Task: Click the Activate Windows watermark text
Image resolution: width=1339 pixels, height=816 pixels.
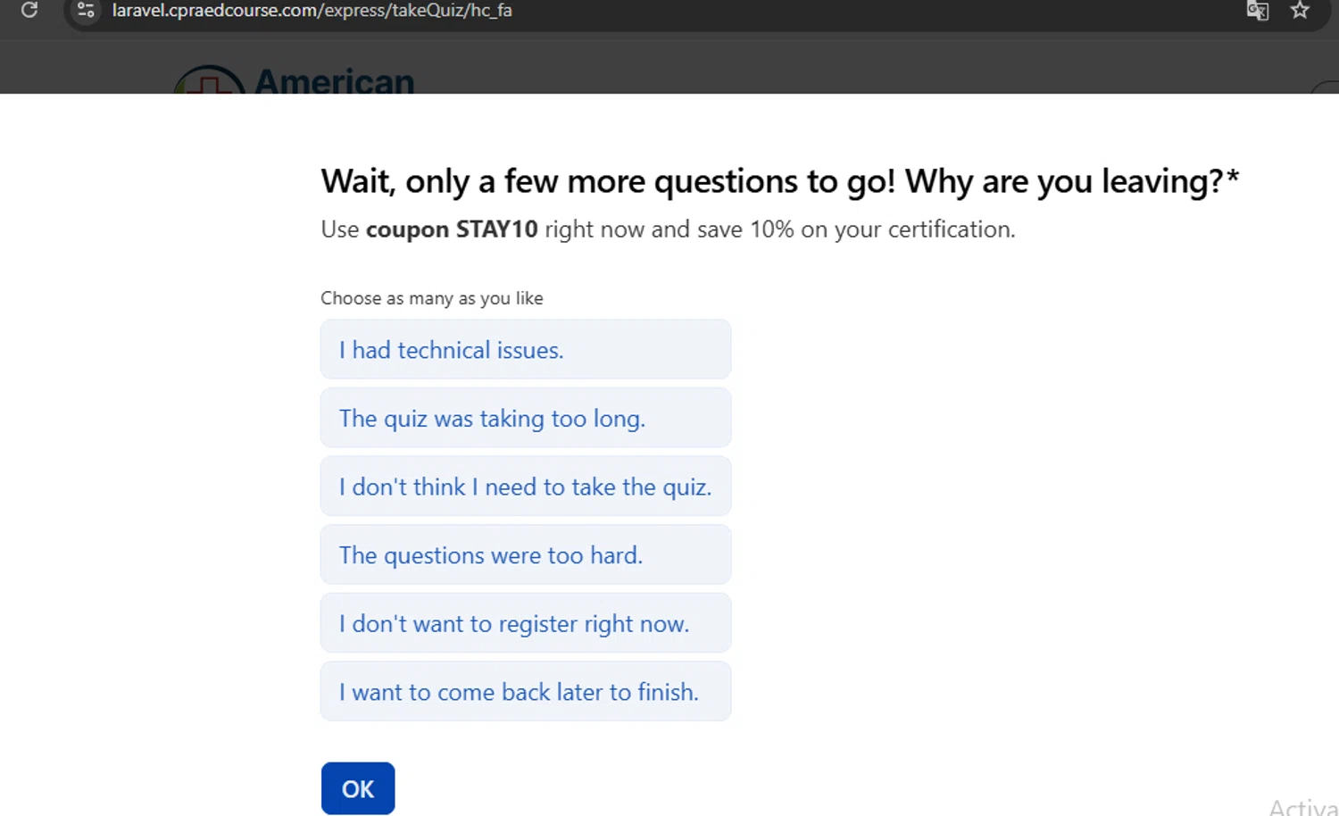Action: [x=1302, y=807]
